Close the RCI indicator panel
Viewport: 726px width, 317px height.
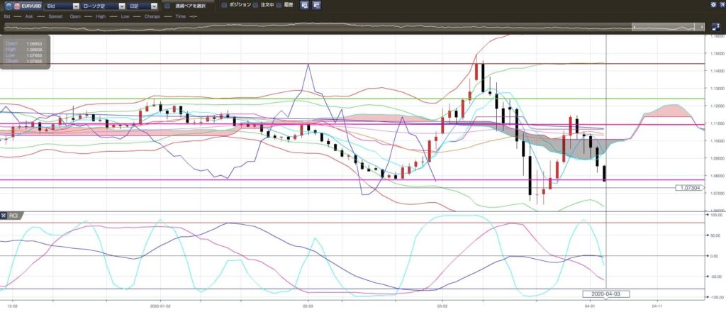[x=4, y=216]
